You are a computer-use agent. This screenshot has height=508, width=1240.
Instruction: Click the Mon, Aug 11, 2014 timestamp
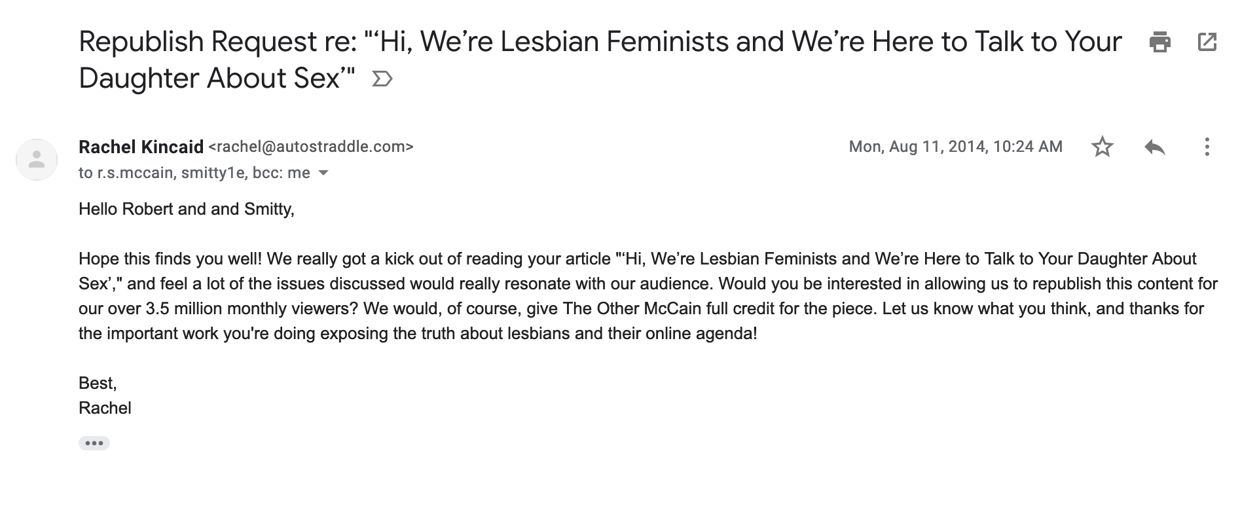(955, 147)
